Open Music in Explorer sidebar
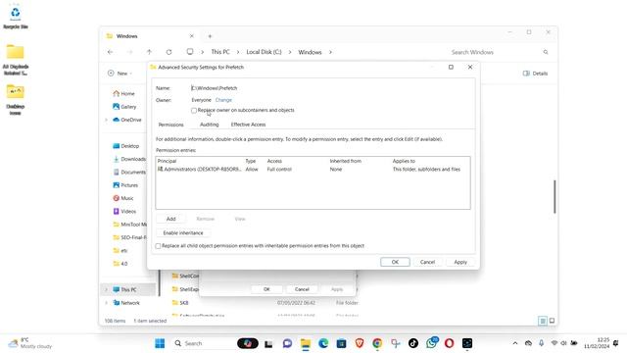The image size is (627, 353). [x=123, y=198]
